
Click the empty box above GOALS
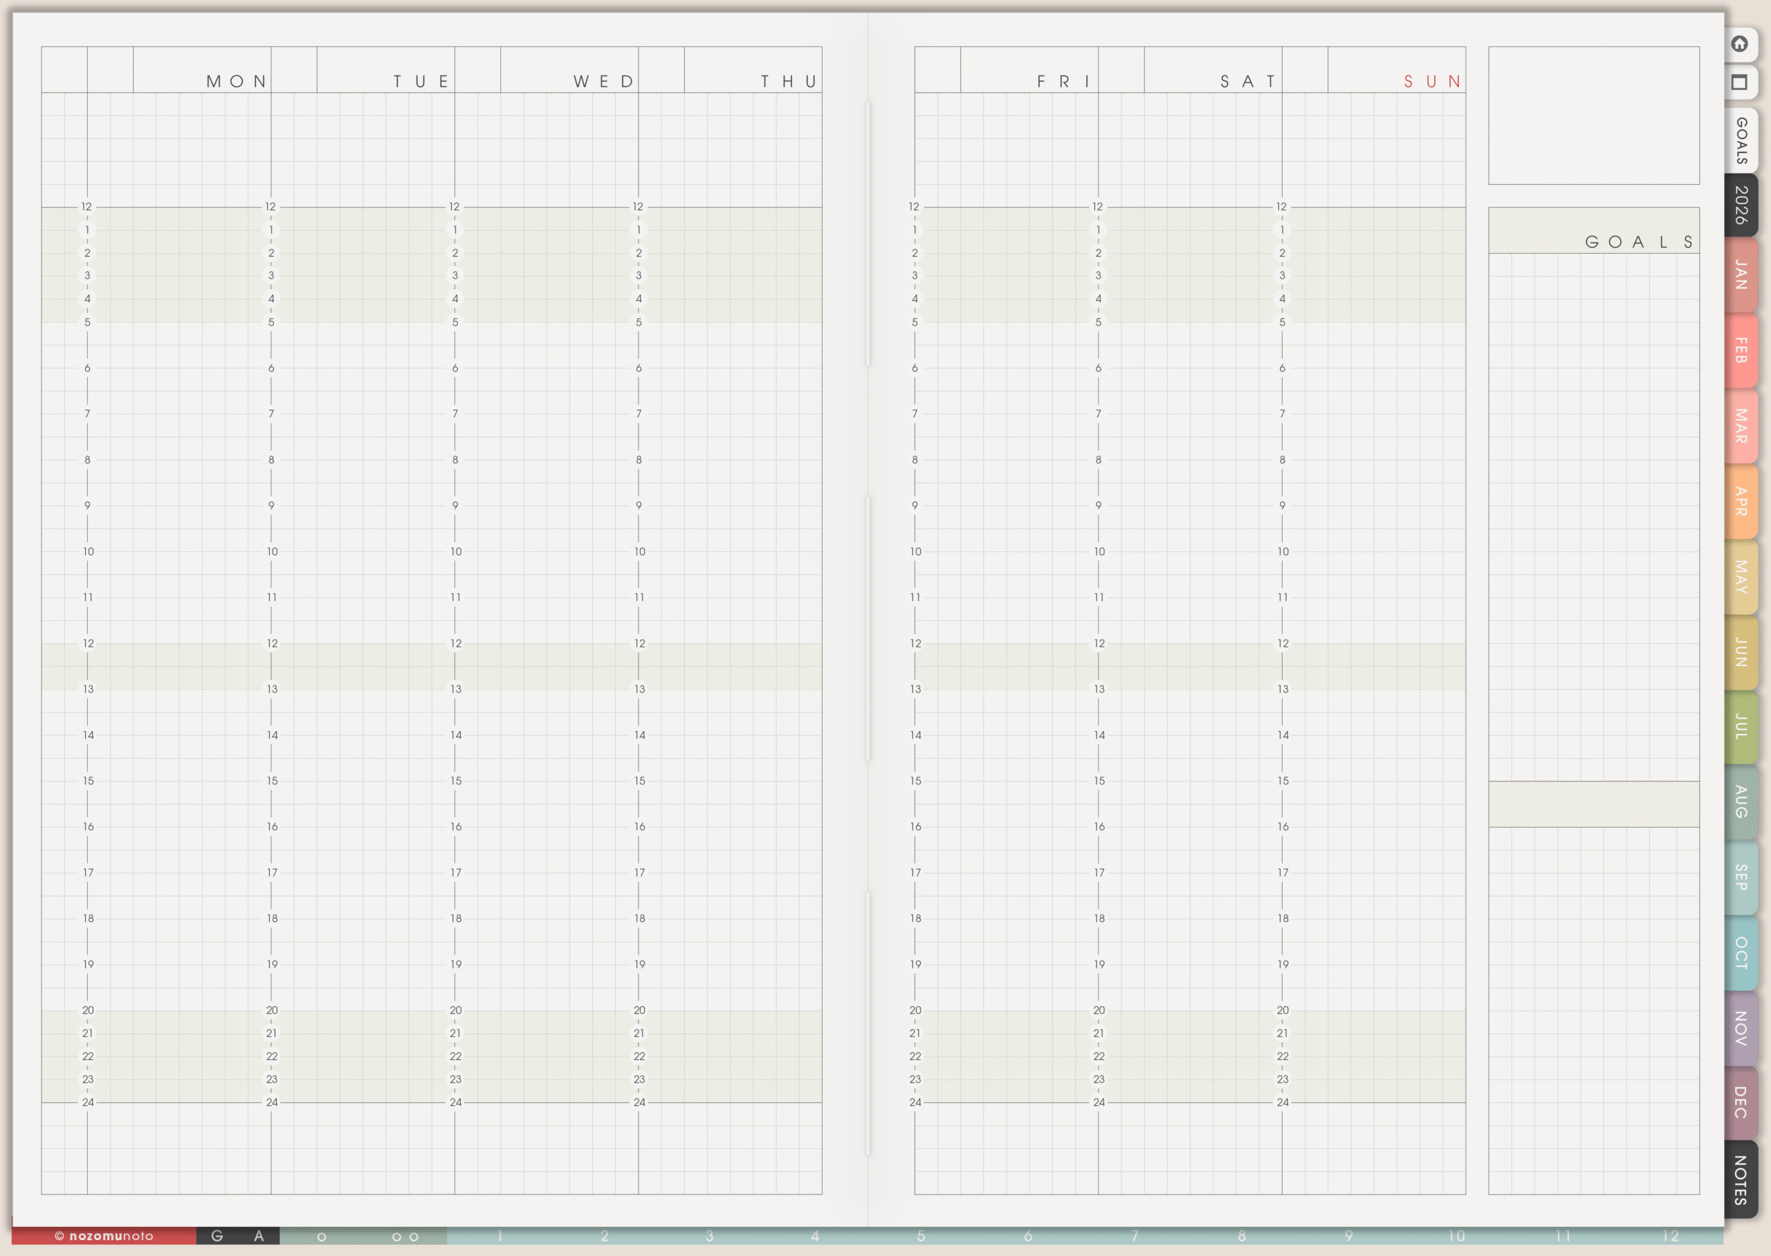[1593, 116]
